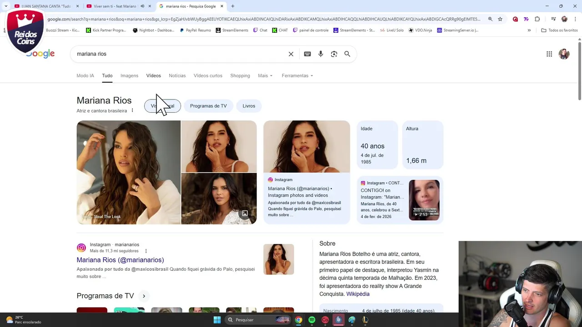
Task: Click the Pesquisar taskbar search box
Action: coord(257,320)
